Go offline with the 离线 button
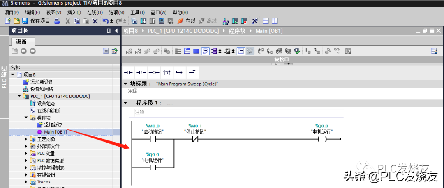The width and height of the screenshot is (444, 188). pos(208,21)
